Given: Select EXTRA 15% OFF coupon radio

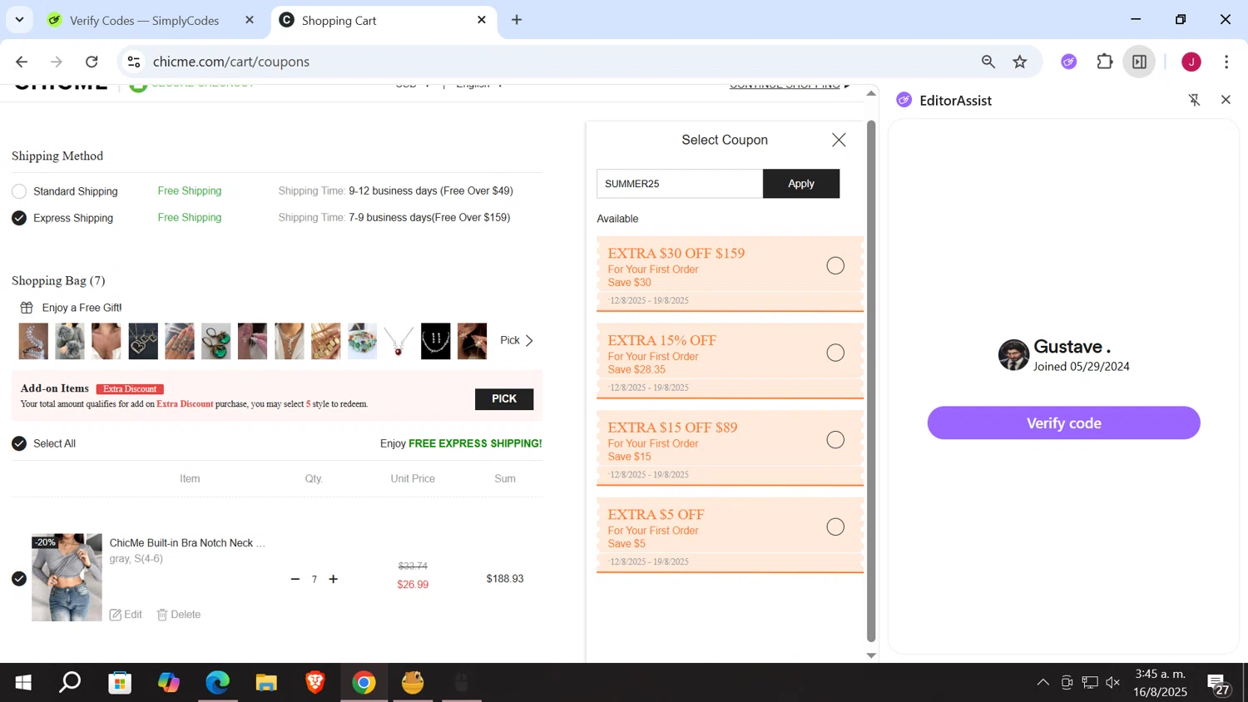Looking at the screenshot, I should pyautogui.click(x=835, y=353).
